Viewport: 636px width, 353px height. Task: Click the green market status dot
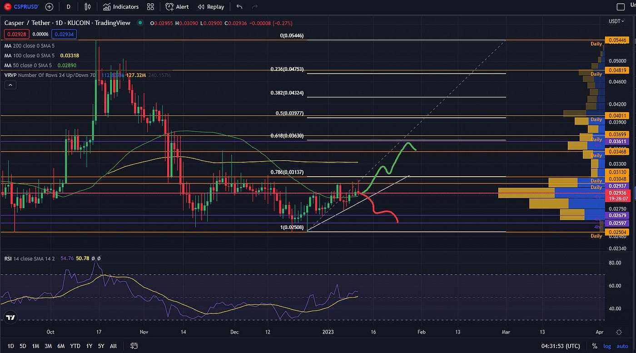tap(140, 23)
